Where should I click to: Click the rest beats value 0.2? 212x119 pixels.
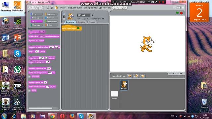pos(37,52)
